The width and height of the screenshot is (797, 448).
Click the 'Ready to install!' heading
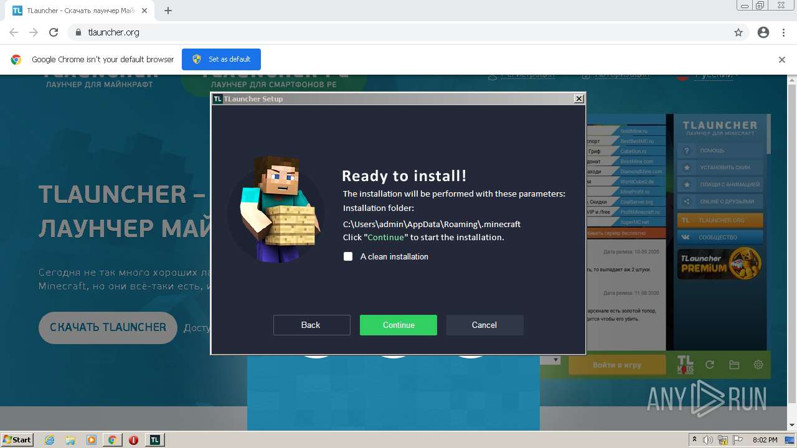[404, 175]
